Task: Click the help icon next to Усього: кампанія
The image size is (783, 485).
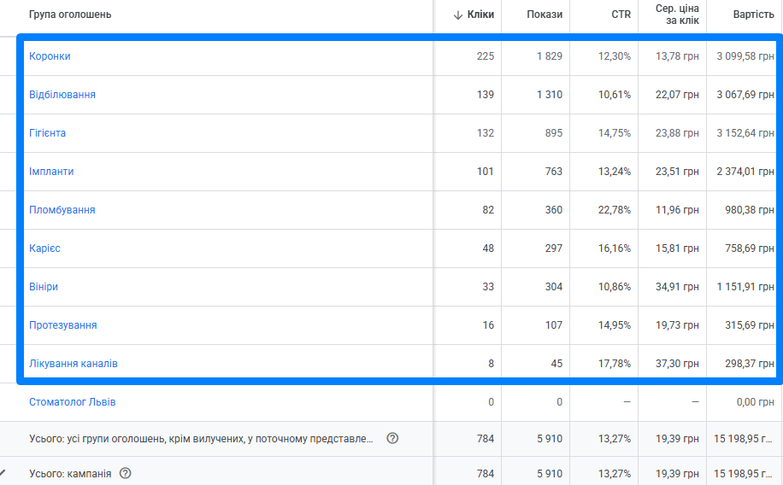Action: [126, 473]
